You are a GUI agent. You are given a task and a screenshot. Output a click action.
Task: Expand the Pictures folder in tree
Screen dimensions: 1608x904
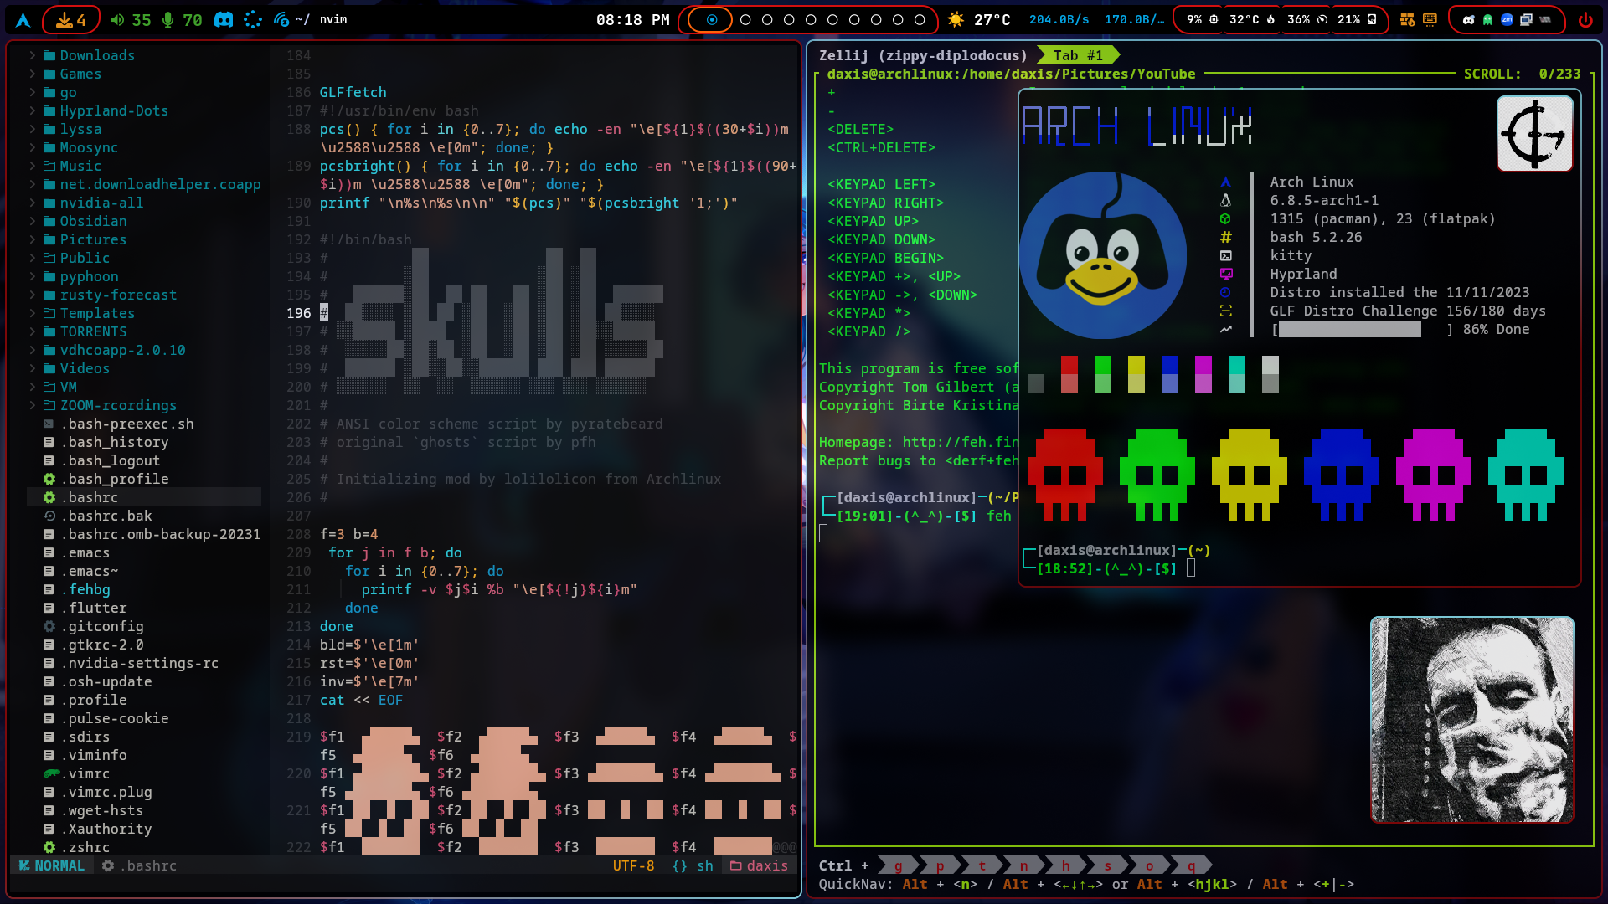pos(92,239)
